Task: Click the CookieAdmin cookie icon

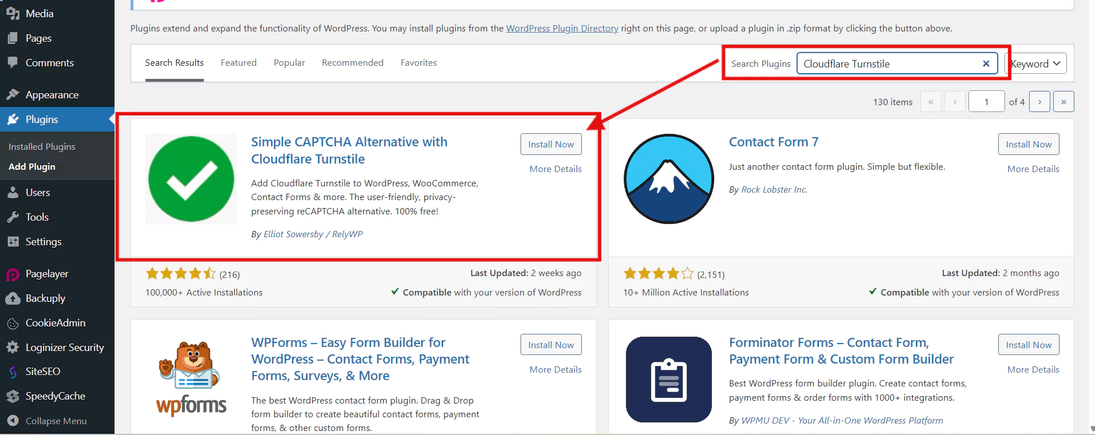Action: point(13,324)
